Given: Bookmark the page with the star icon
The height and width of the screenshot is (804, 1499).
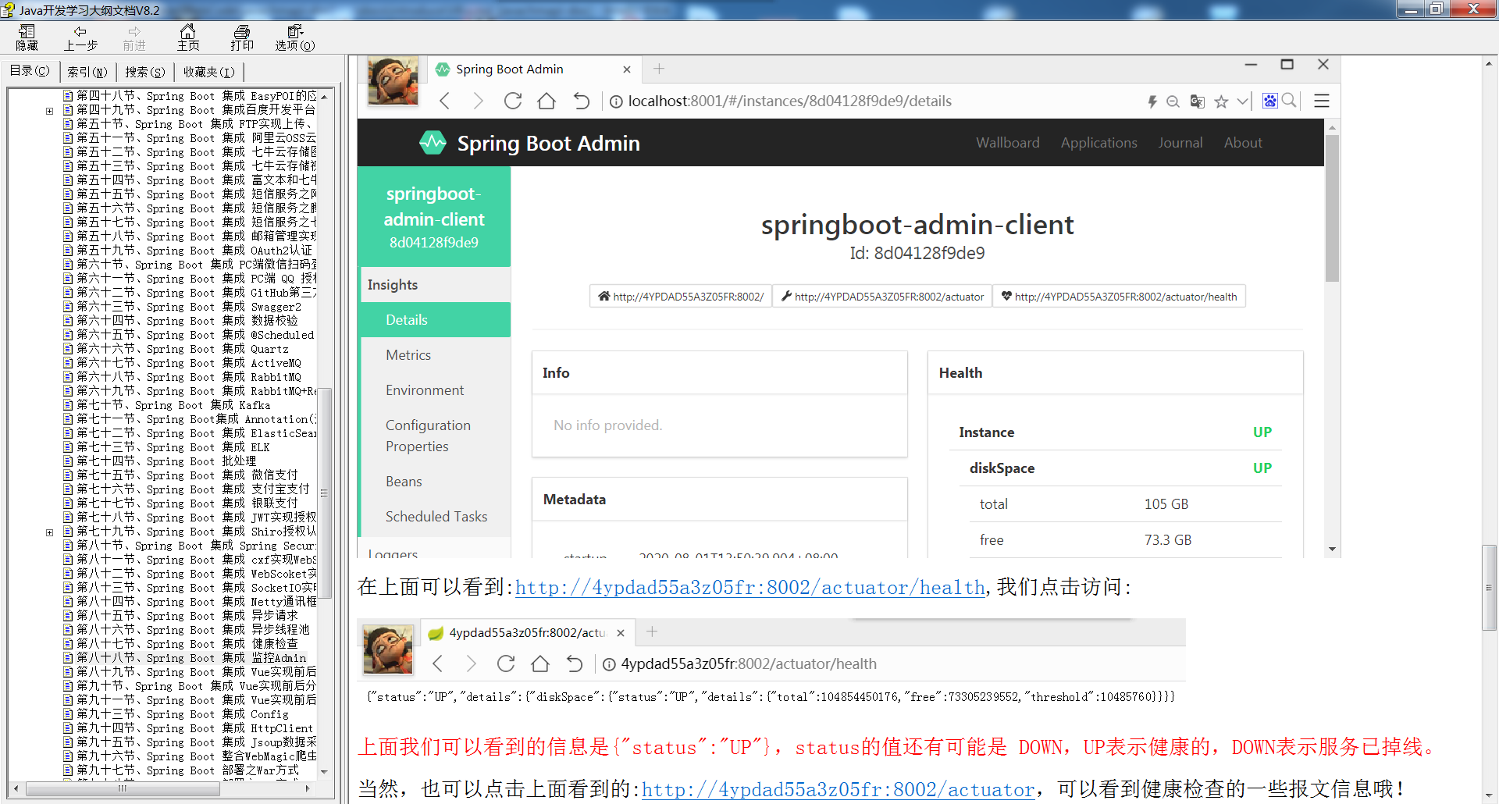Looking at the screenshot, I should point(1222,101).
